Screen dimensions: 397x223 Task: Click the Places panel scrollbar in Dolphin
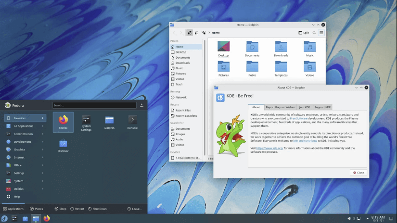pyautogui.click(x=205, y=98)
